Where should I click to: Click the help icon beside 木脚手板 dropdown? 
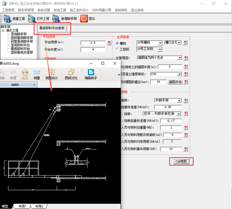click(186, 100)
